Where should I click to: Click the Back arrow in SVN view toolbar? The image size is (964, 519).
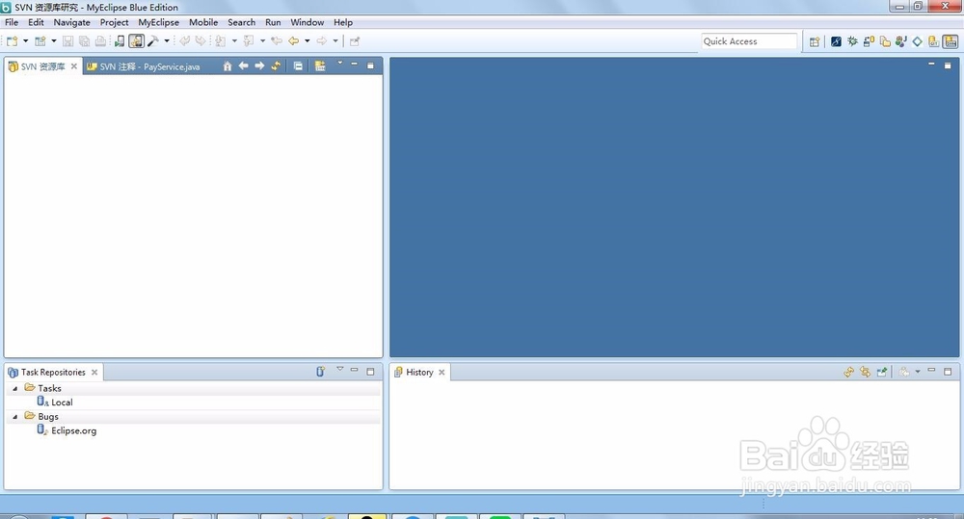click(x=244, y=65)
